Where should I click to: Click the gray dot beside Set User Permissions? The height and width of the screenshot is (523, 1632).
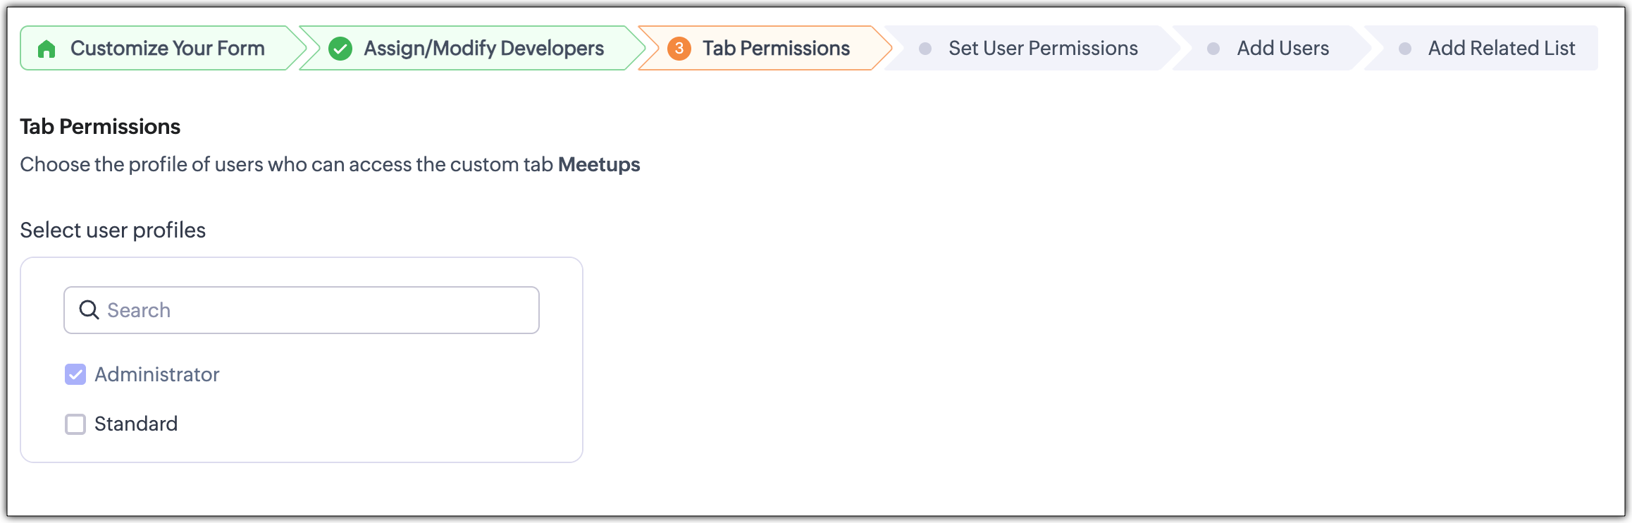tap(925, 49)
